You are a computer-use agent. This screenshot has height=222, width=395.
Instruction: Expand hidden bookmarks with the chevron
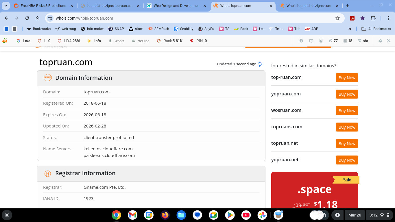350,29
